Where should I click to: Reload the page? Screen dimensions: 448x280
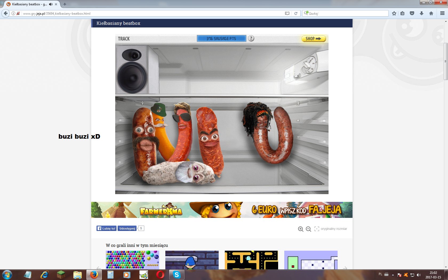coord(296,13)
